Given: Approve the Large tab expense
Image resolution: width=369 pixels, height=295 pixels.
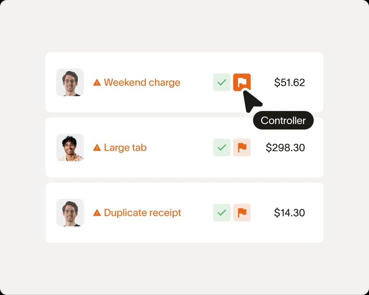Looking at the screenshot, I should [222, 147].
